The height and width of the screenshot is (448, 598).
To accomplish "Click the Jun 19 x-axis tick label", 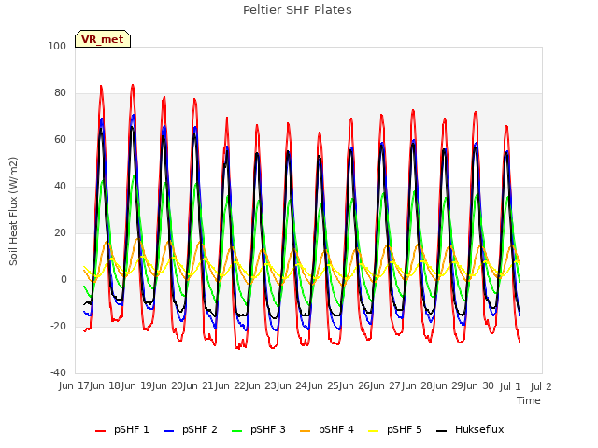I will click(137, 385).
